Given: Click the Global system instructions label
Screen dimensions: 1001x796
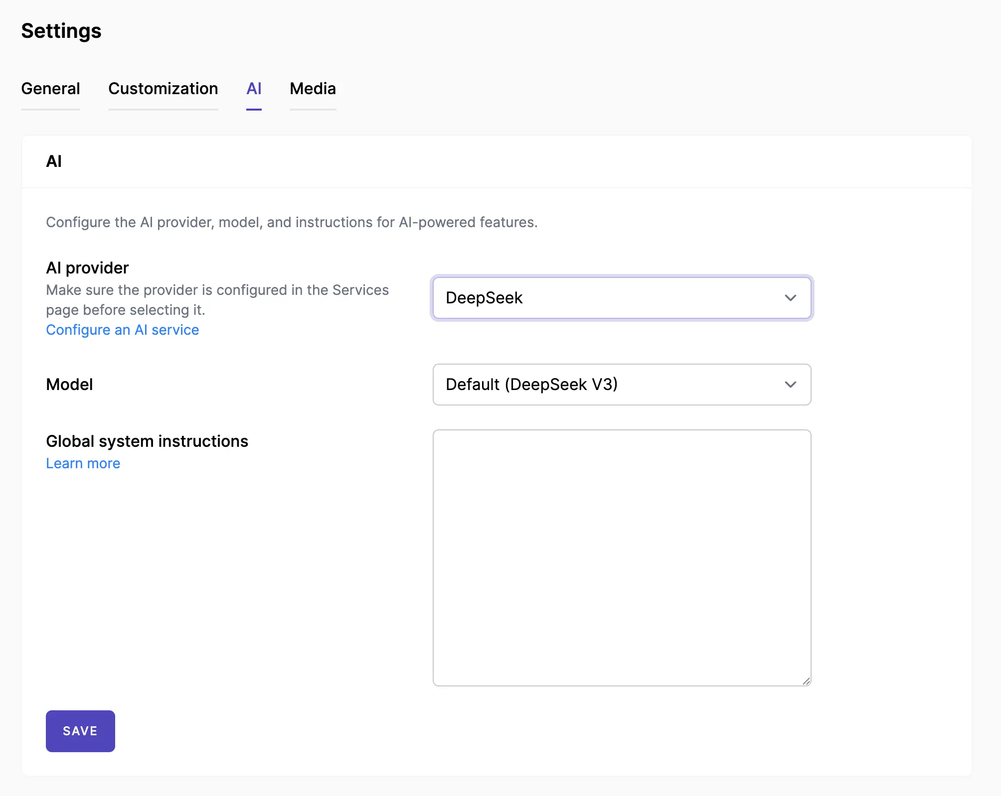Looking at the screenshot, I should click(x=147, y=441).
